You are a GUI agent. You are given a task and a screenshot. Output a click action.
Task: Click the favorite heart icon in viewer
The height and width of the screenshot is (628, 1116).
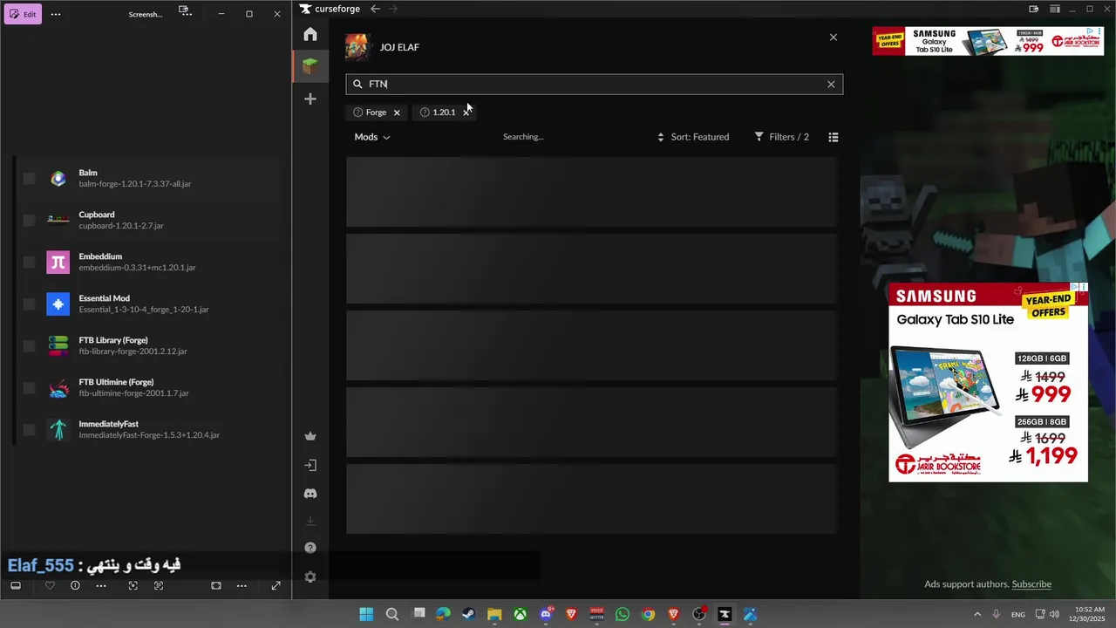click(50, 585)
